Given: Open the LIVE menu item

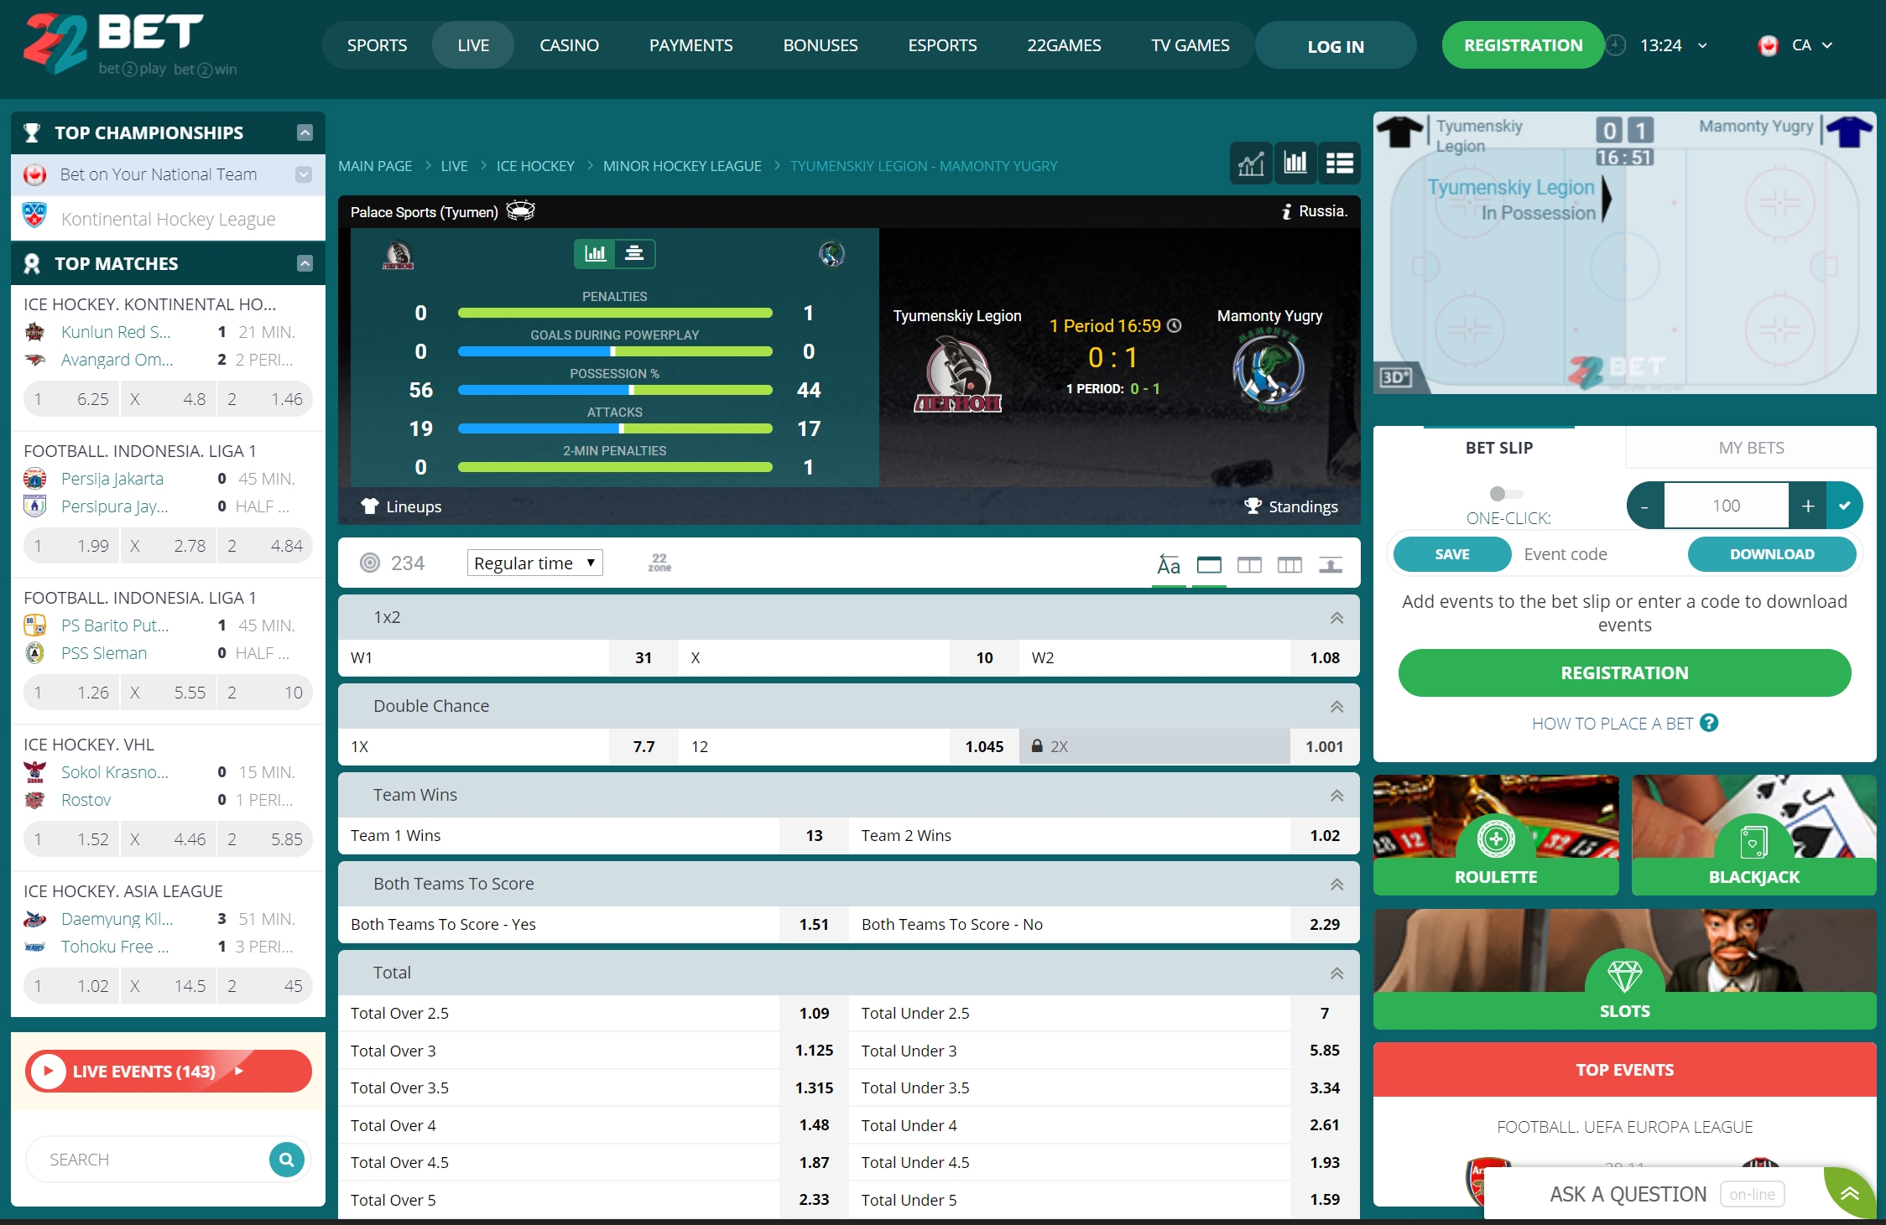Looking at the screenshot, I should click(x=473, y=45).
